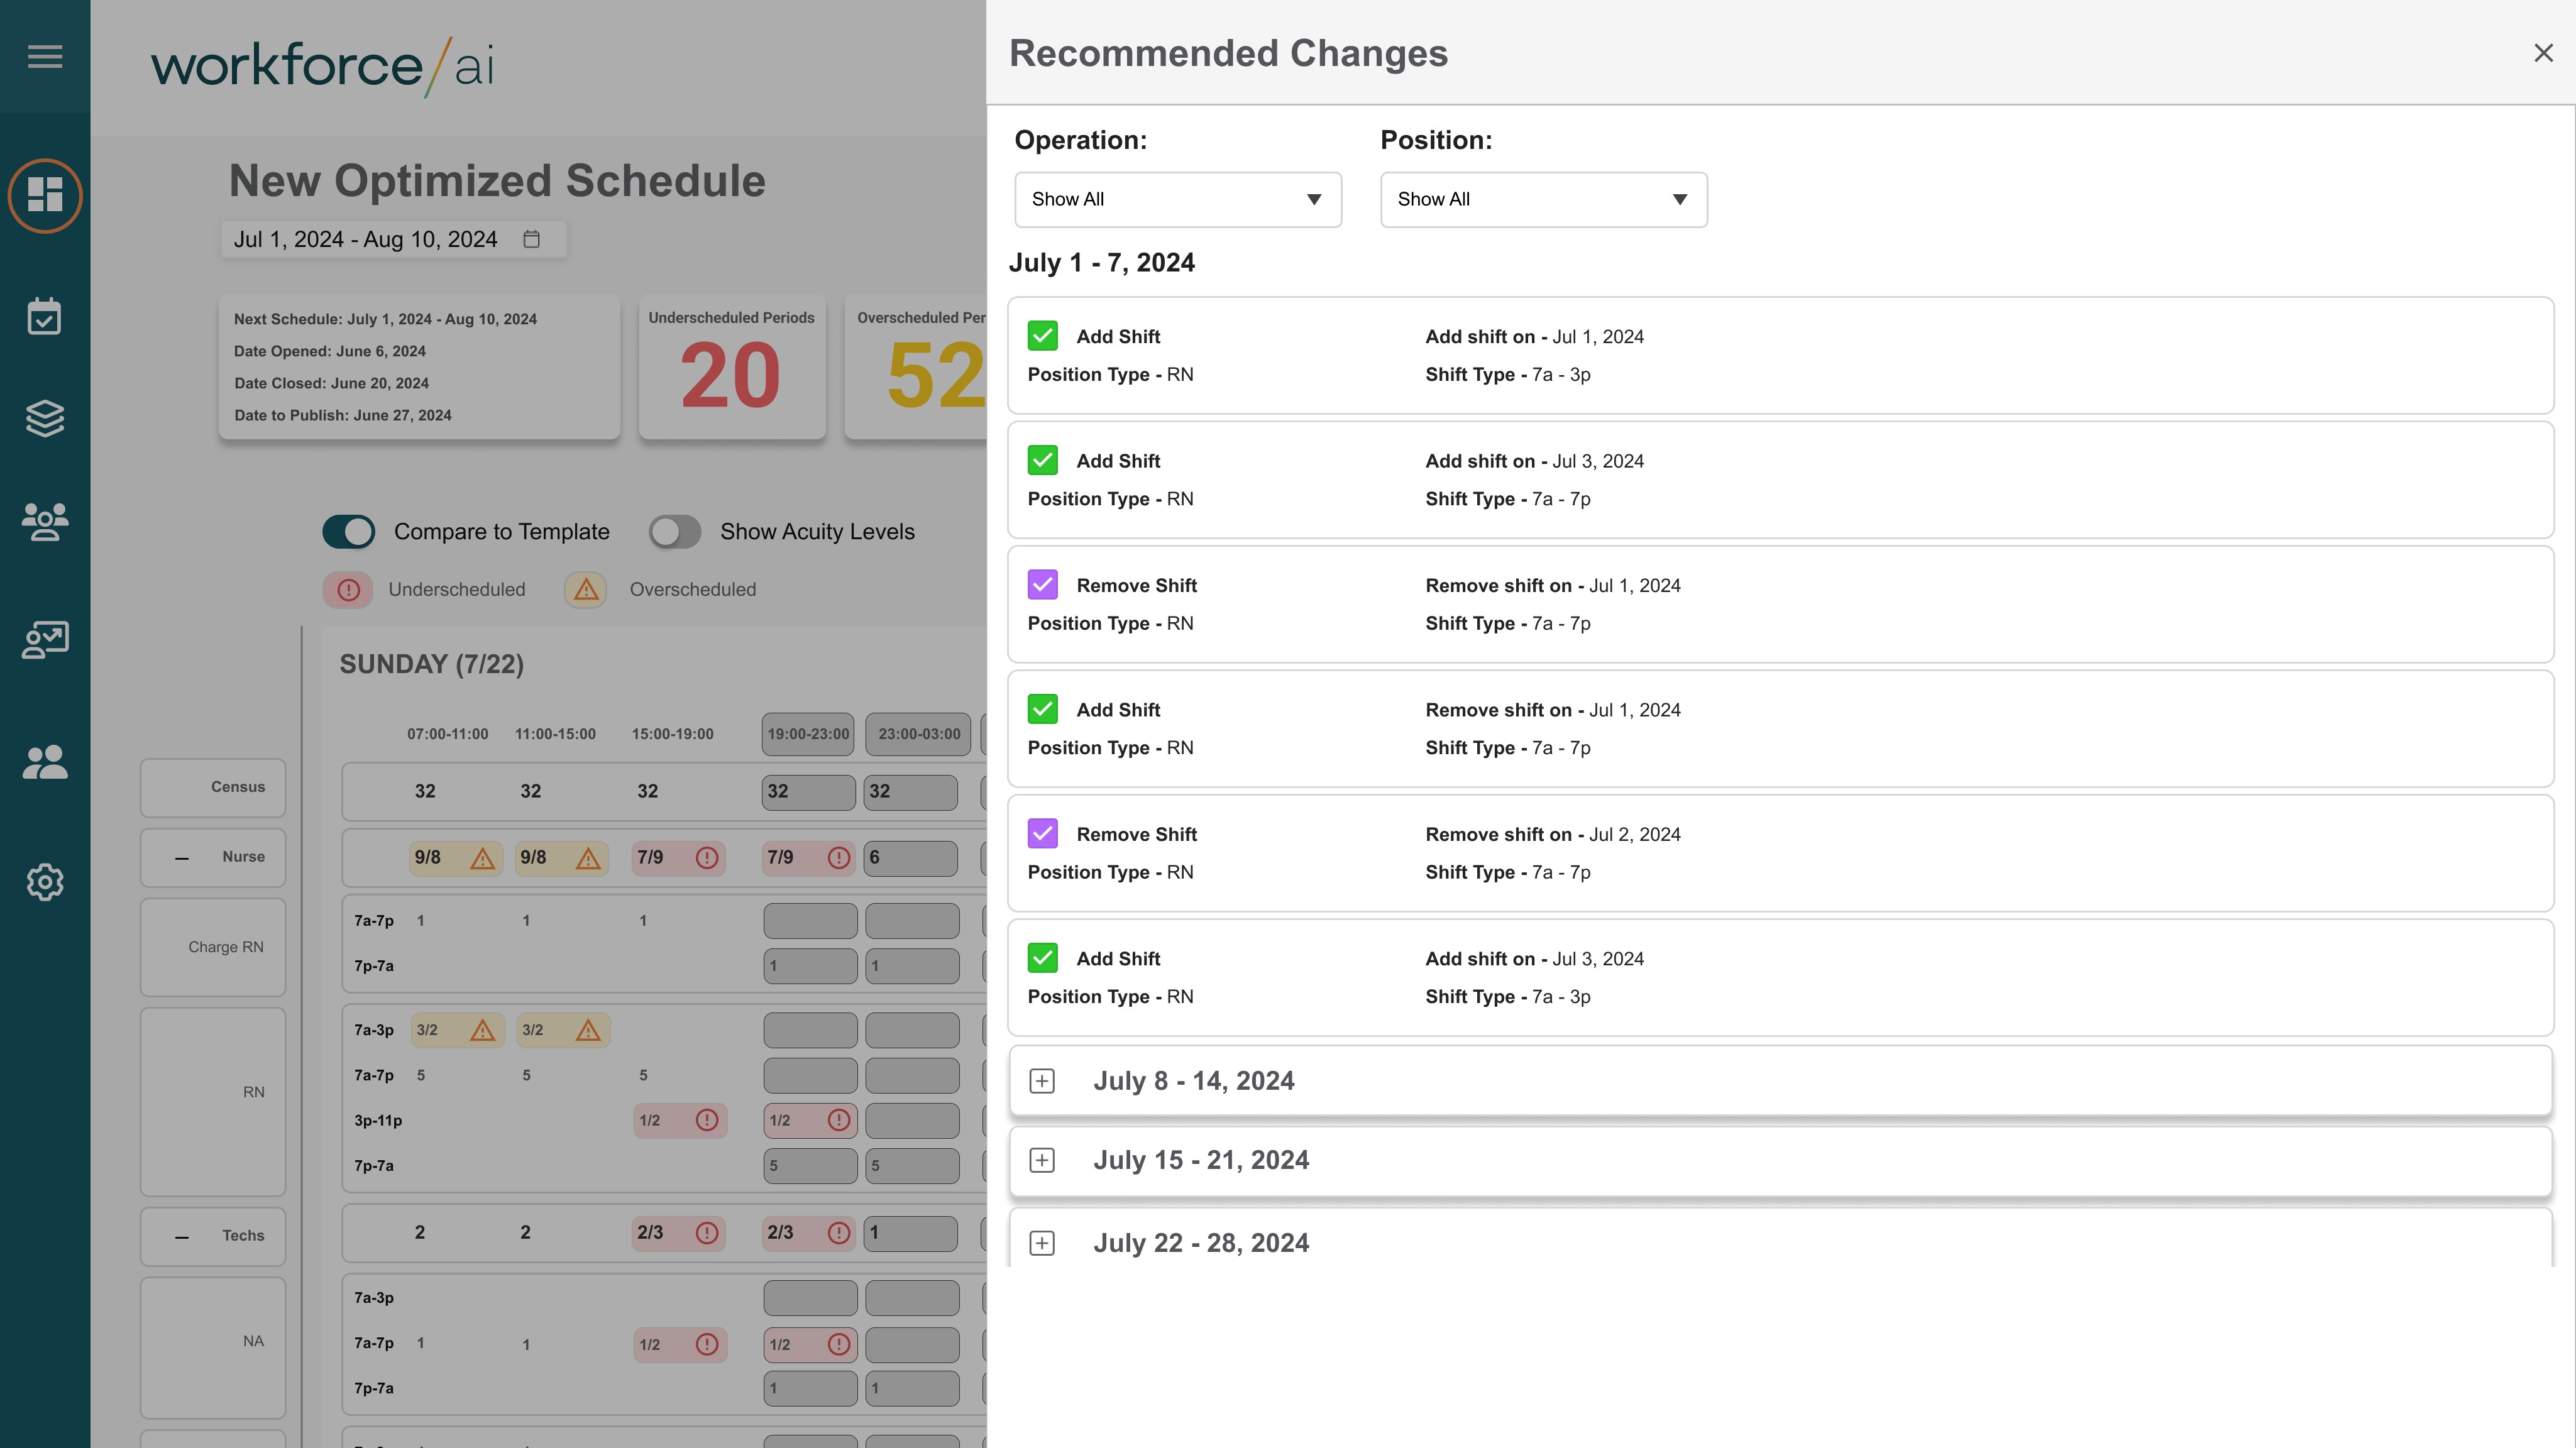The height and width of the screenshot is (1448, 2576).
Task: Uncheck the Add Shift Jul 1 7a-3p checkbox
Action: [x=1042, y=336]
